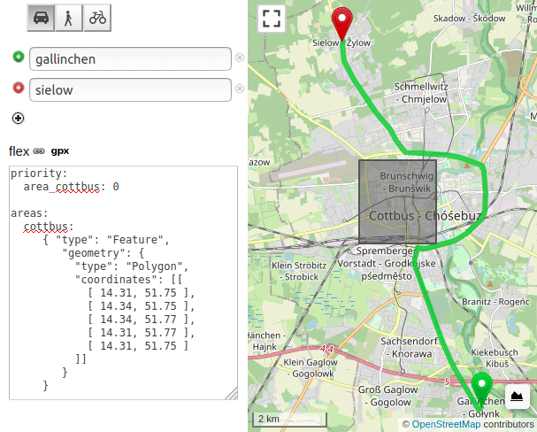Click the red destination marker icon

pos(19,89)
